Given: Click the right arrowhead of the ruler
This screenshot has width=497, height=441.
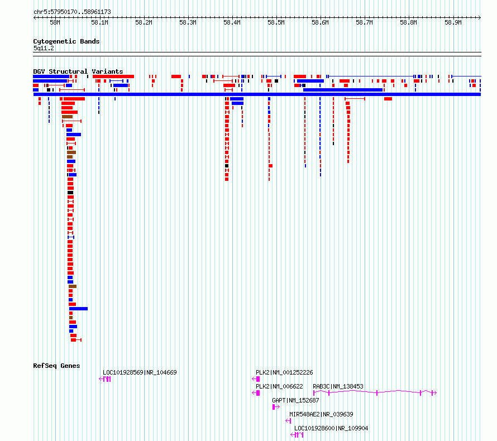Looking at the screenshot, I should point(479,17).
